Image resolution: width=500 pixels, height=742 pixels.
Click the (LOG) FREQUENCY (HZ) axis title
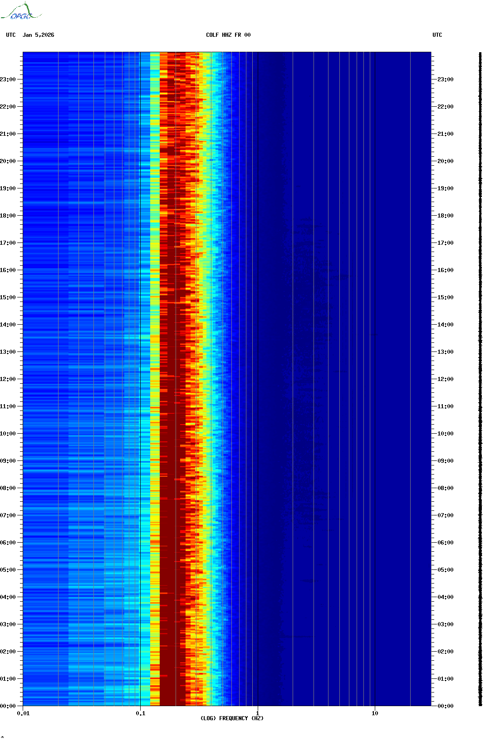click(x=232, y=718)
